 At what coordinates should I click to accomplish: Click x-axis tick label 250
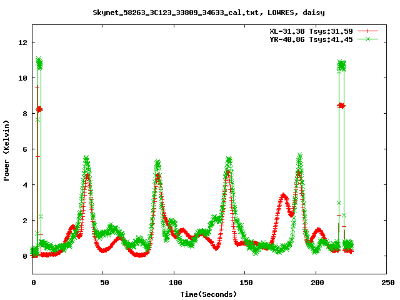tap(388, 282)
